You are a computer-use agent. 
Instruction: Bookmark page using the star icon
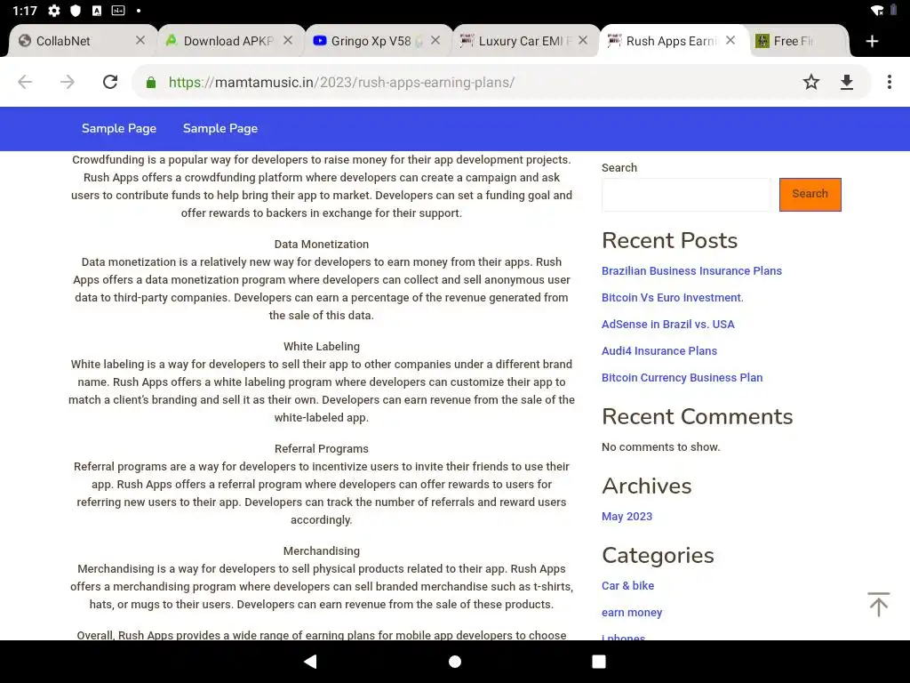[810, 82]
